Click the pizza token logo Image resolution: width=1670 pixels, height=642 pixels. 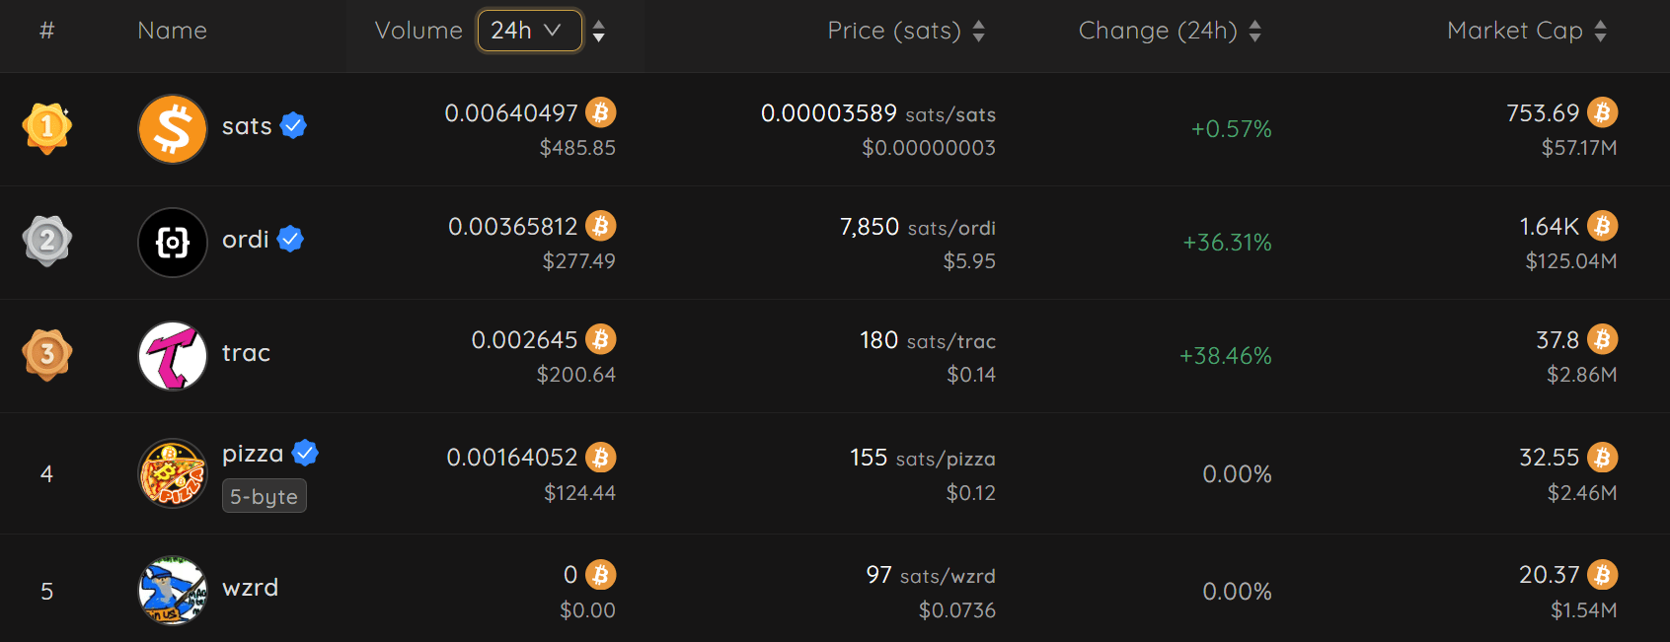(173, 473)
